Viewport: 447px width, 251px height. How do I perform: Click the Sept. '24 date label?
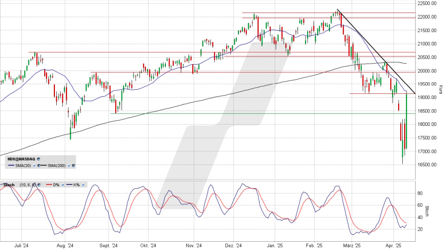click(108, 245)
